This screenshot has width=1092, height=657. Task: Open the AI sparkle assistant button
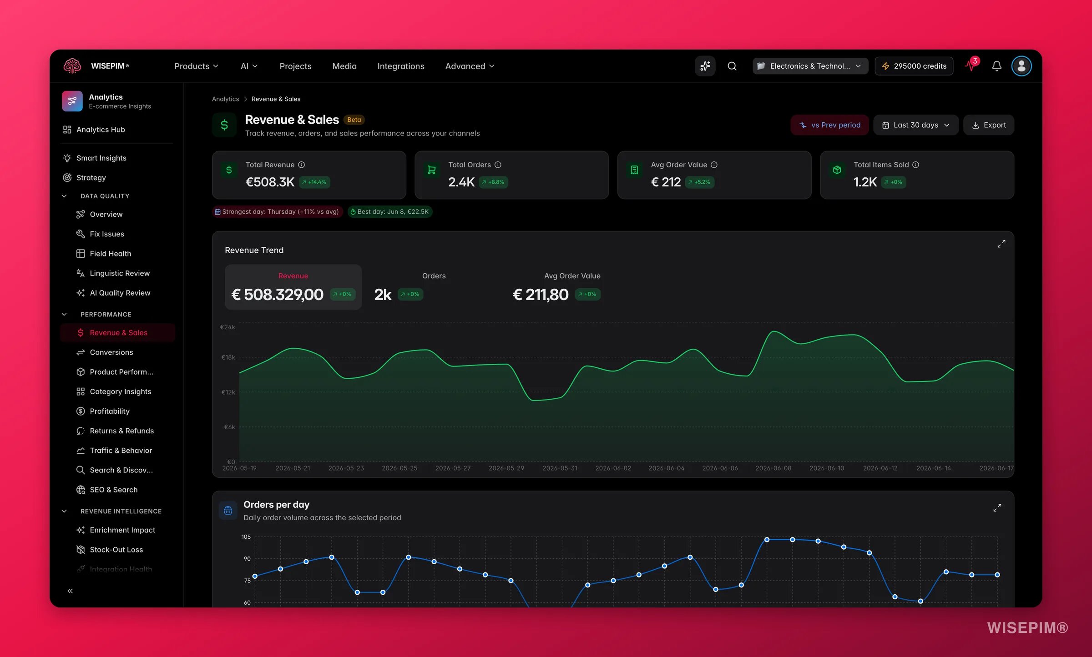pyautogui.click(x=705, y=66)
